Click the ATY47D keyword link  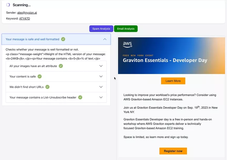[24, 19]
